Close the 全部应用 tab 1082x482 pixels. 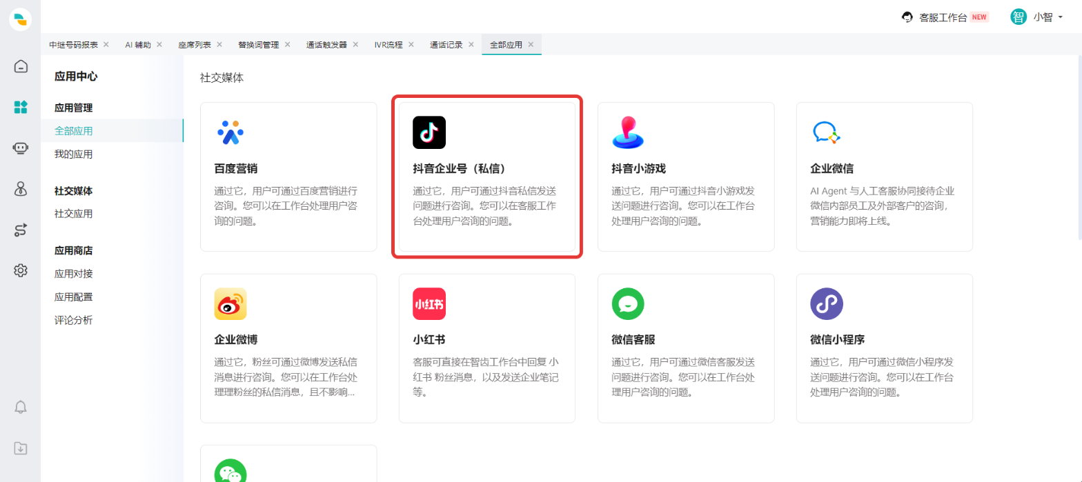tap(531, 44)
